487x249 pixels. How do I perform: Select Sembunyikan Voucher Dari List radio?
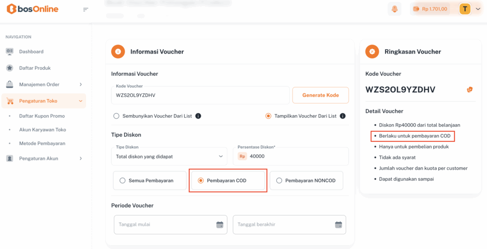116,116
